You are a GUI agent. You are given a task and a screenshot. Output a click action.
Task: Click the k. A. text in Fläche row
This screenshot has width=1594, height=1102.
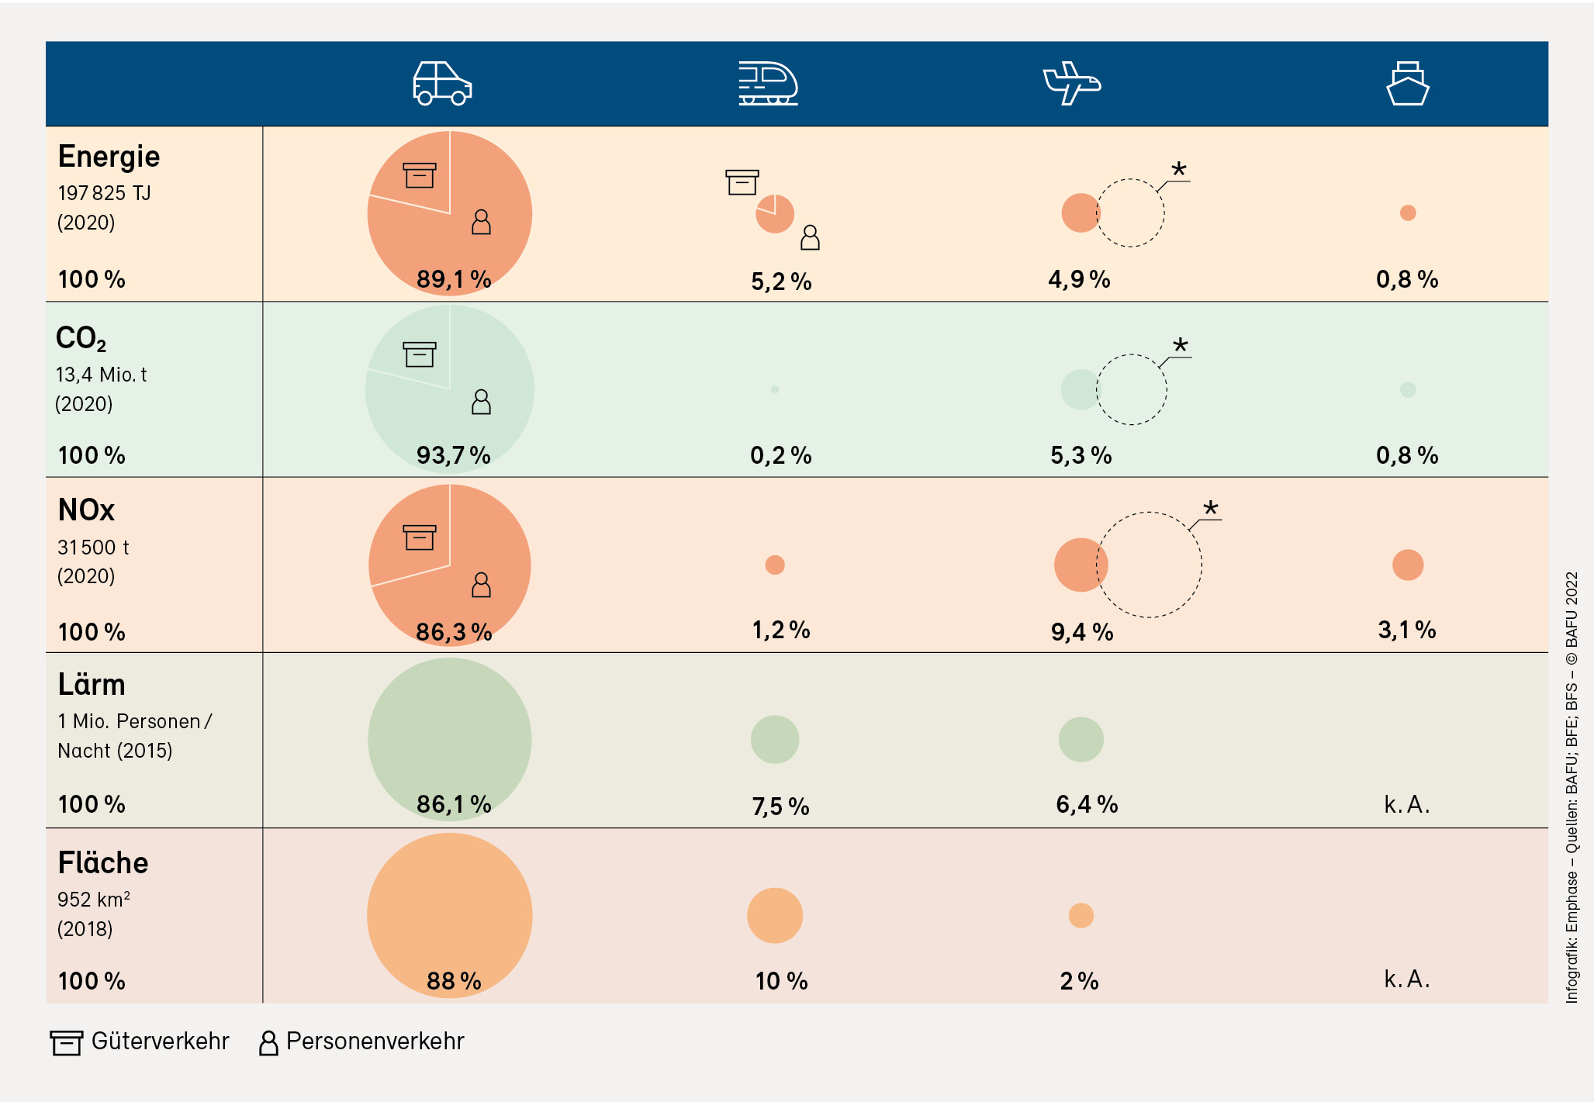[x=1407, y=979]
